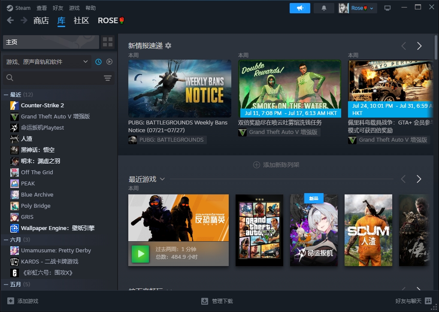Open the Smoke on the Water news image
This screenshot has height=312, width=439.
pyautogui.click(x=290, y=88)
